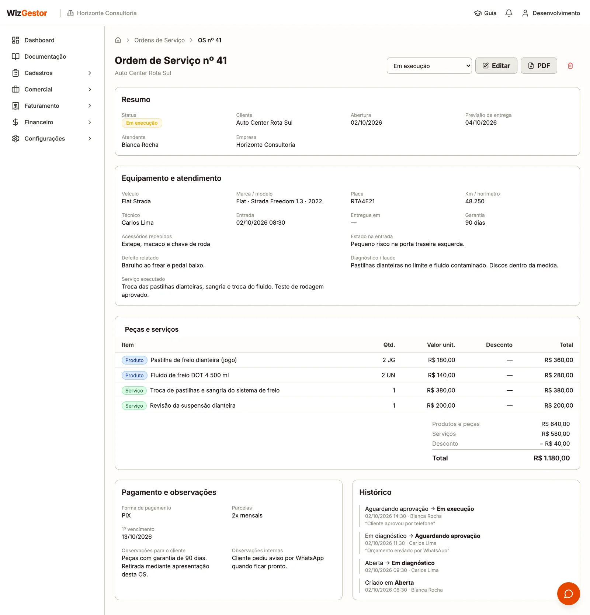Expand the Financeiro submenu chevron

coord(90,122)
